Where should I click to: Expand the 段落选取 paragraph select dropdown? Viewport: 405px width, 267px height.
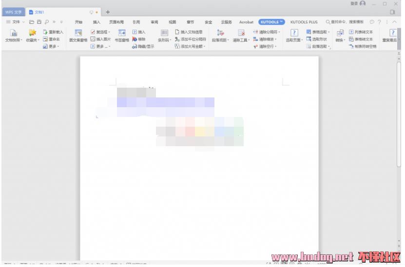[x=318, y=46]
